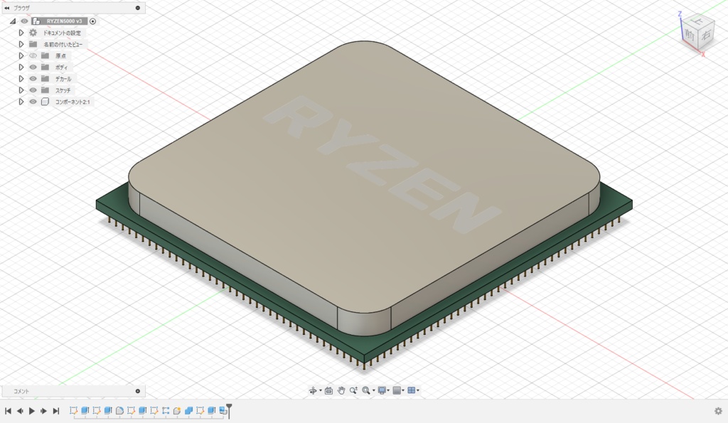Screen dimensions: 728x423
Task: Select the ドキュメントの設定 label
Action: point(62,33)
